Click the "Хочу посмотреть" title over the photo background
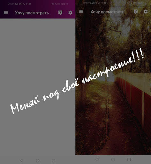 pos(107,12)
